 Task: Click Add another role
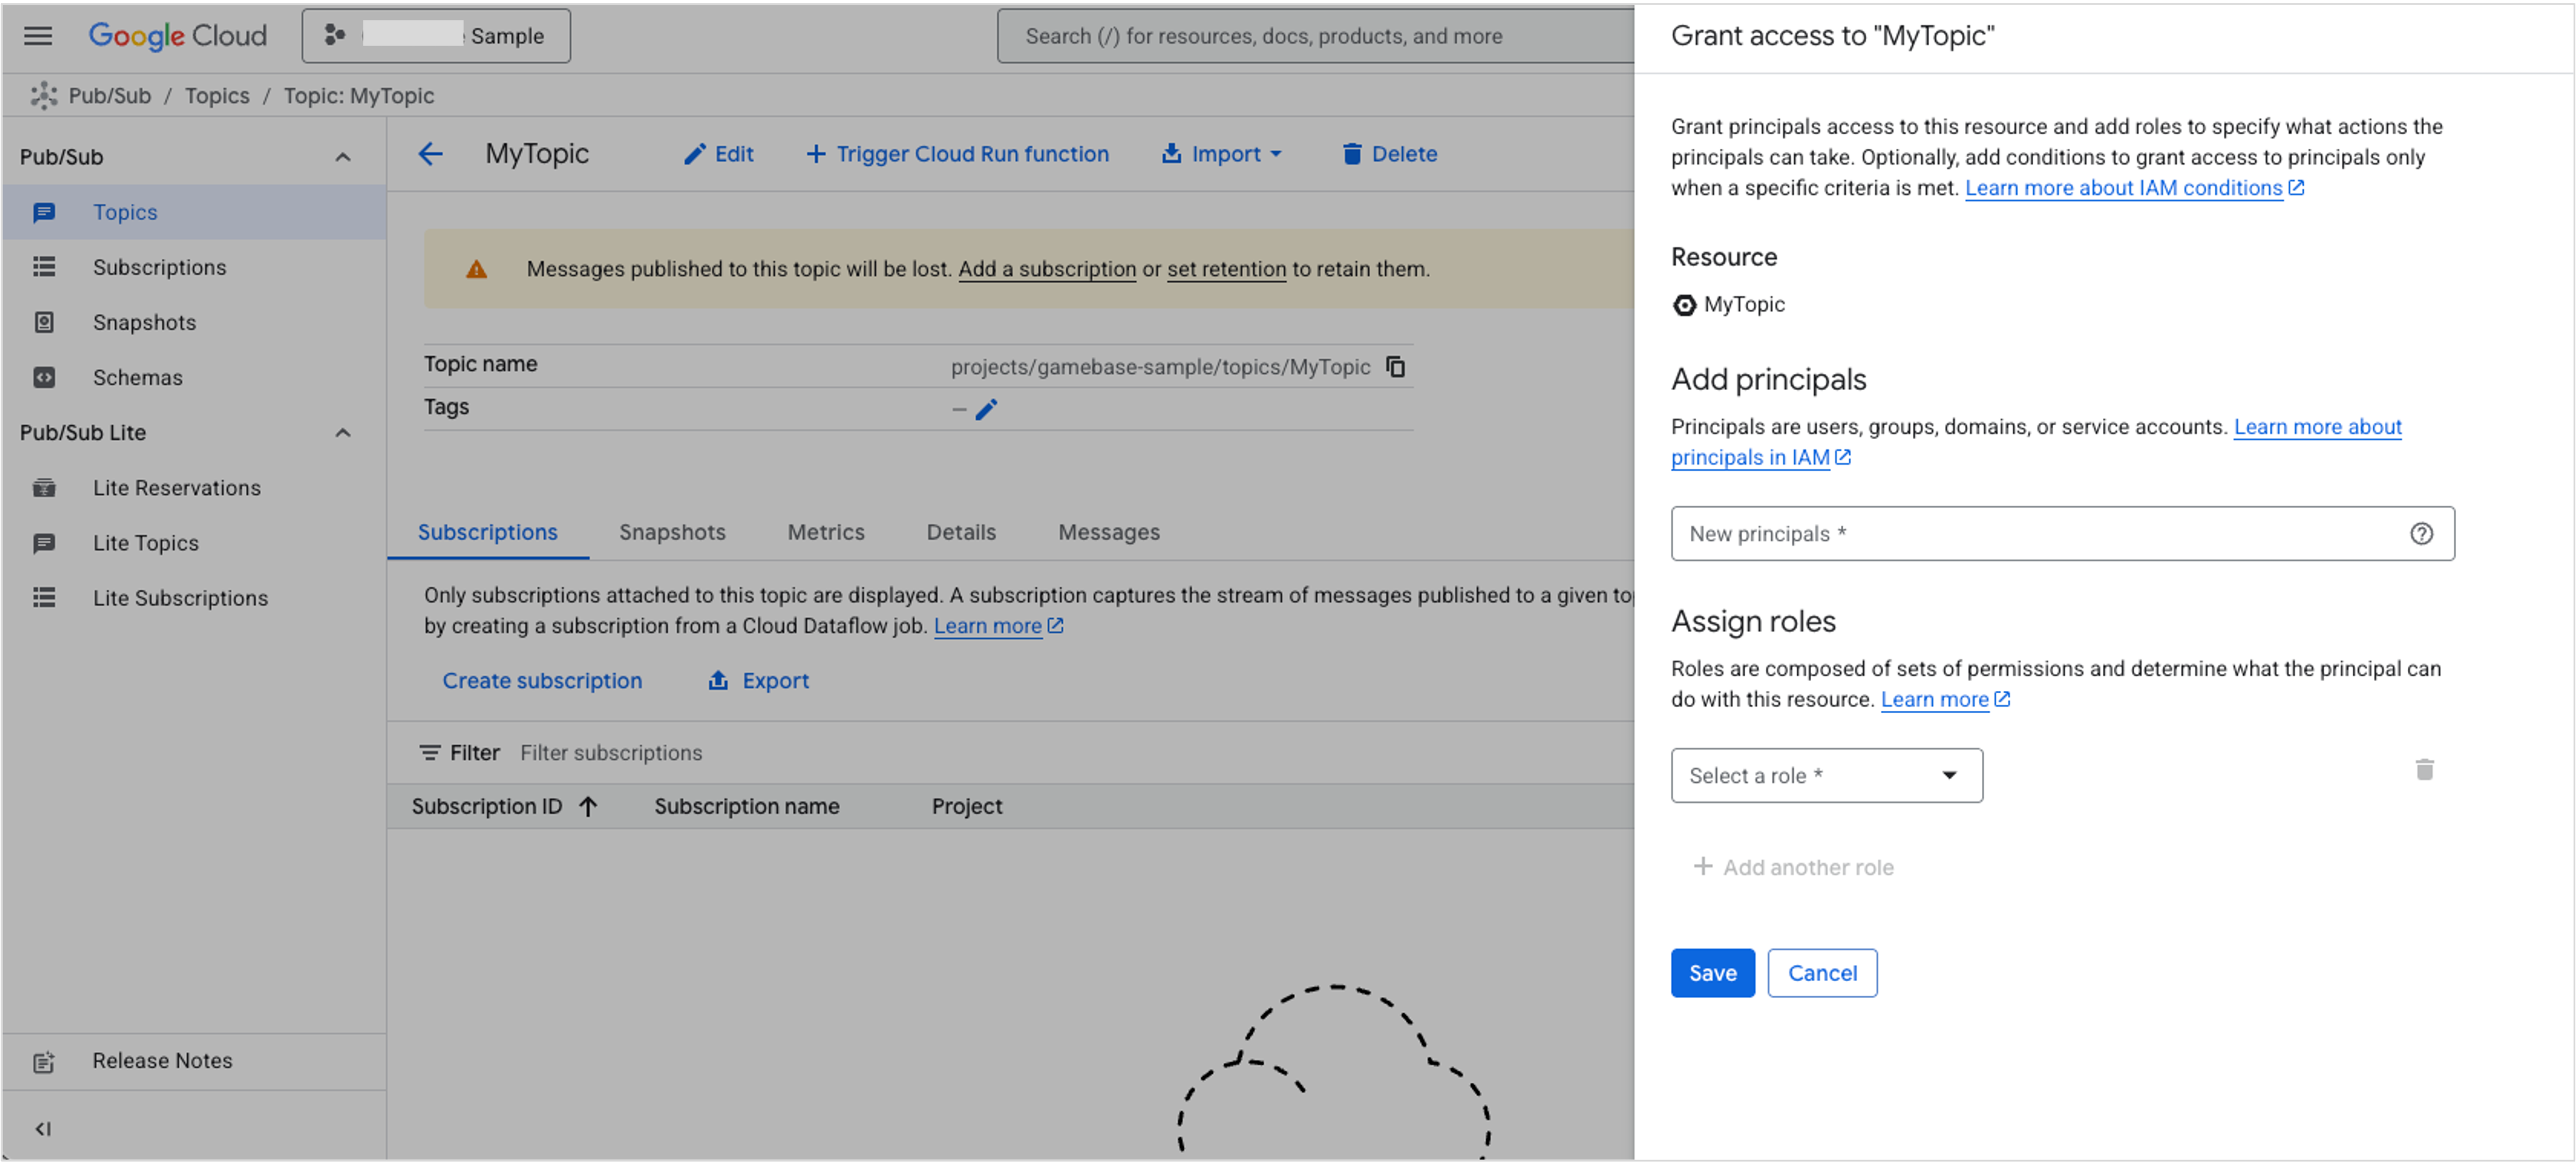coord(1793,868)
